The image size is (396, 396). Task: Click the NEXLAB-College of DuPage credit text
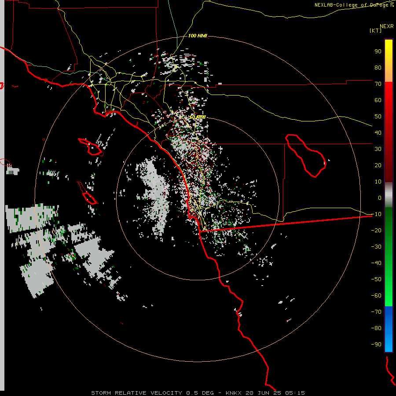(354, 5)
